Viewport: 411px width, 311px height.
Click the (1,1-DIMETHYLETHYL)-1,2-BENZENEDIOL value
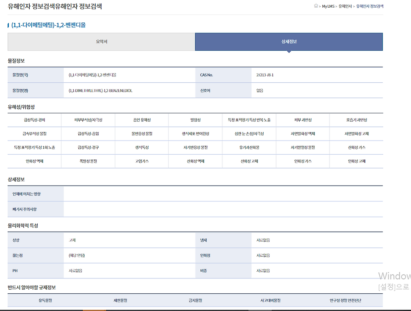pos(100,90)
